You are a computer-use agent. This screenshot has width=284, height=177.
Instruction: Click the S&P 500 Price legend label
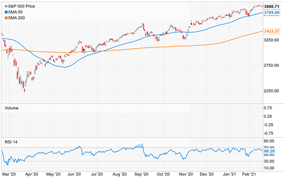22,7
